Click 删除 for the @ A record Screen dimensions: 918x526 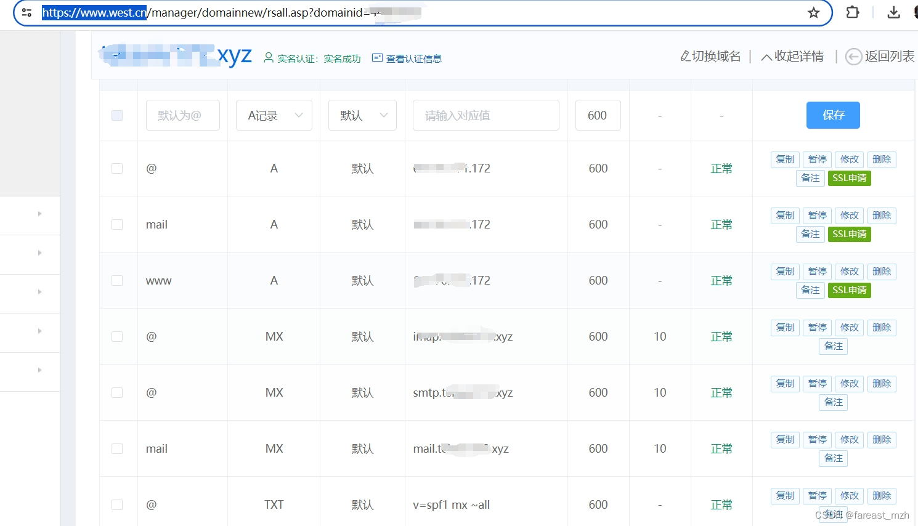point(882,160)
